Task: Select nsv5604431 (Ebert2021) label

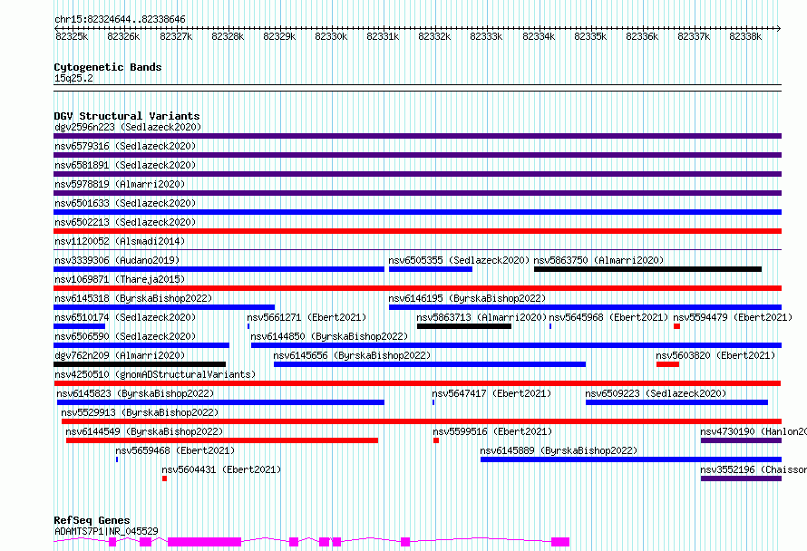Action: point(221,469)
